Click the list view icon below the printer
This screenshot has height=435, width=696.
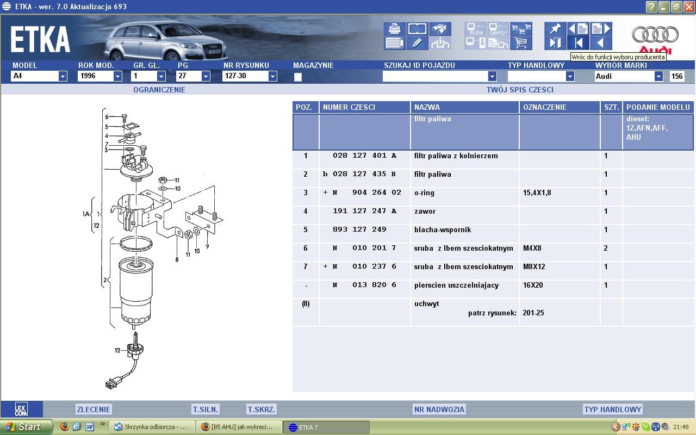coord(395,43)
